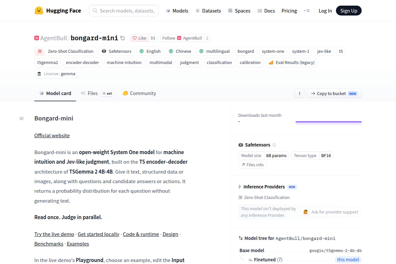Focus the search models input field

point(124,11)
